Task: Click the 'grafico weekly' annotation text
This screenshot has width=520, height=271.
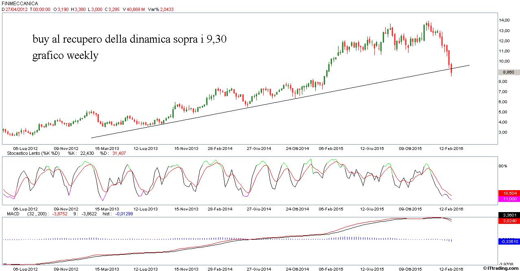Action: pyautogui.click(x=65, y=55)
